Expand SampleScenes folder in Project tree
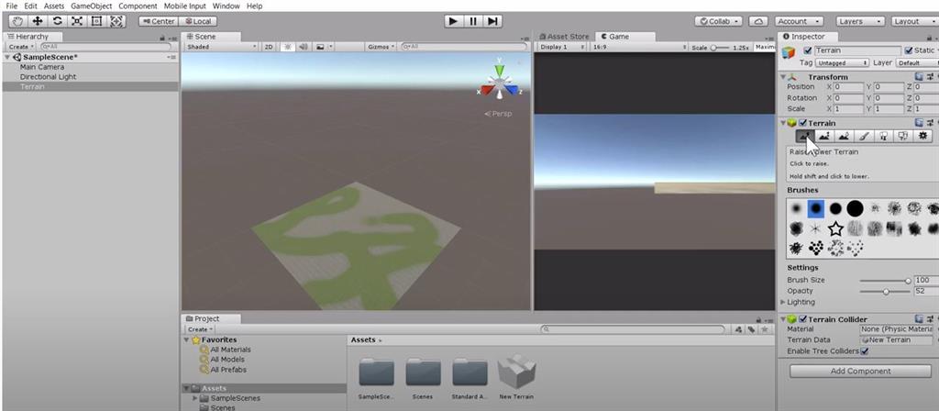The image size is (939, 411). tap(195, 398)
